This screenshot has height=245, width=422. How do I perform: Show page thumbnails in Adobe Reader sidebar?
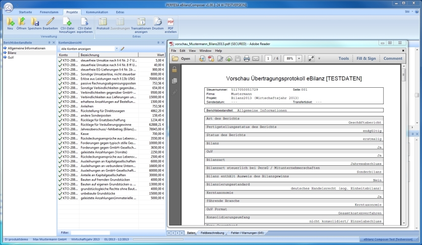pos(174,81)
